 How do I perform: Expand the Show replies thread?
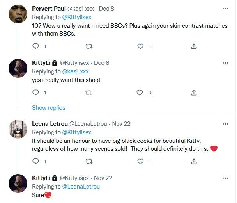pyautogui.click(x=48, y=107)
